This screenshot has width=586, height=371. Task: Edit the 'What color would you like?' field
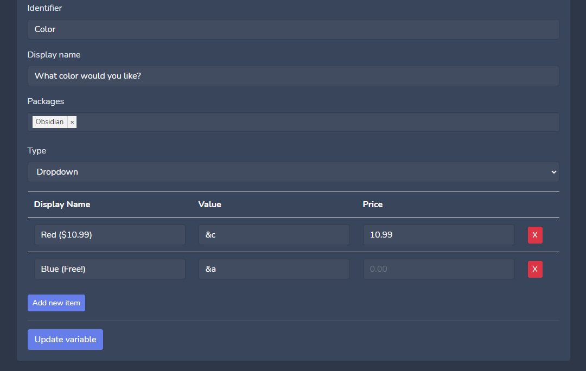pyautogui.click(x=293, y=76)
